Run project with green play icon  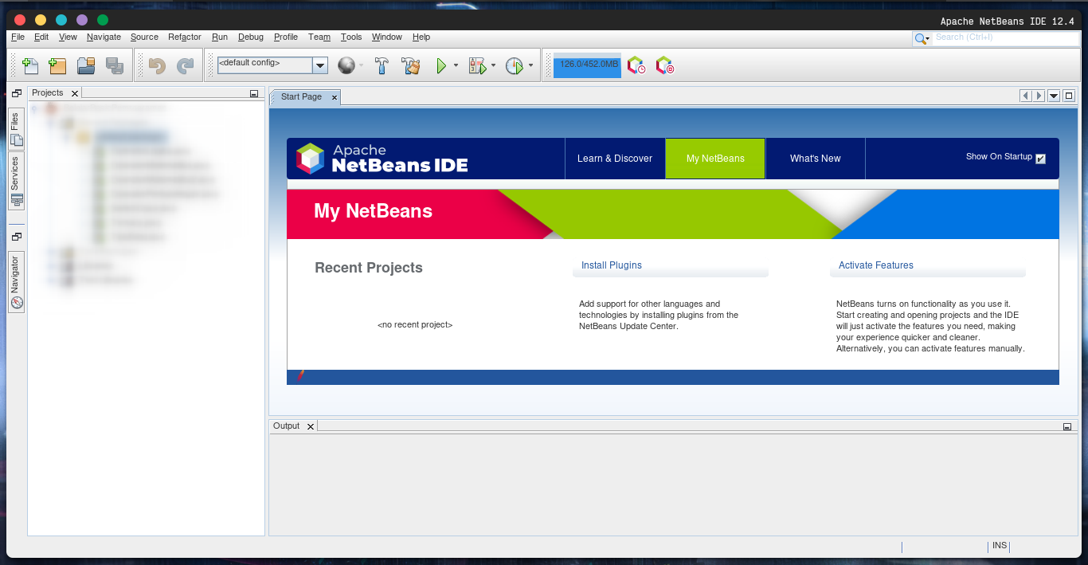[x=441, y=65]
